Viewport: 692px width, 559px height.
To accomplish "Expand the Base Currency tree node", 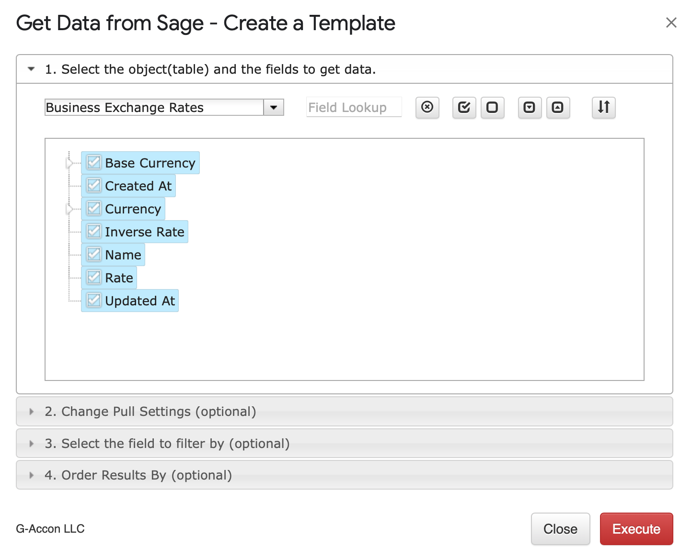I will coord(70,163).
